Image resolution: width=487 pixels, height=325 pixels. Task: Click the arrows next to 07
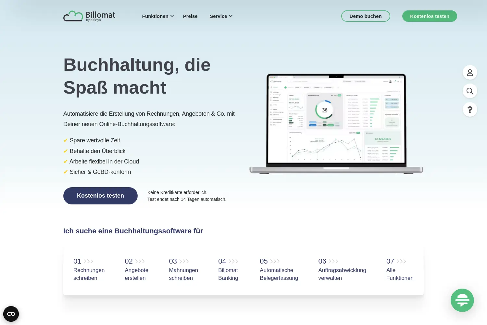pyautogui.click(x=401, y=261)
